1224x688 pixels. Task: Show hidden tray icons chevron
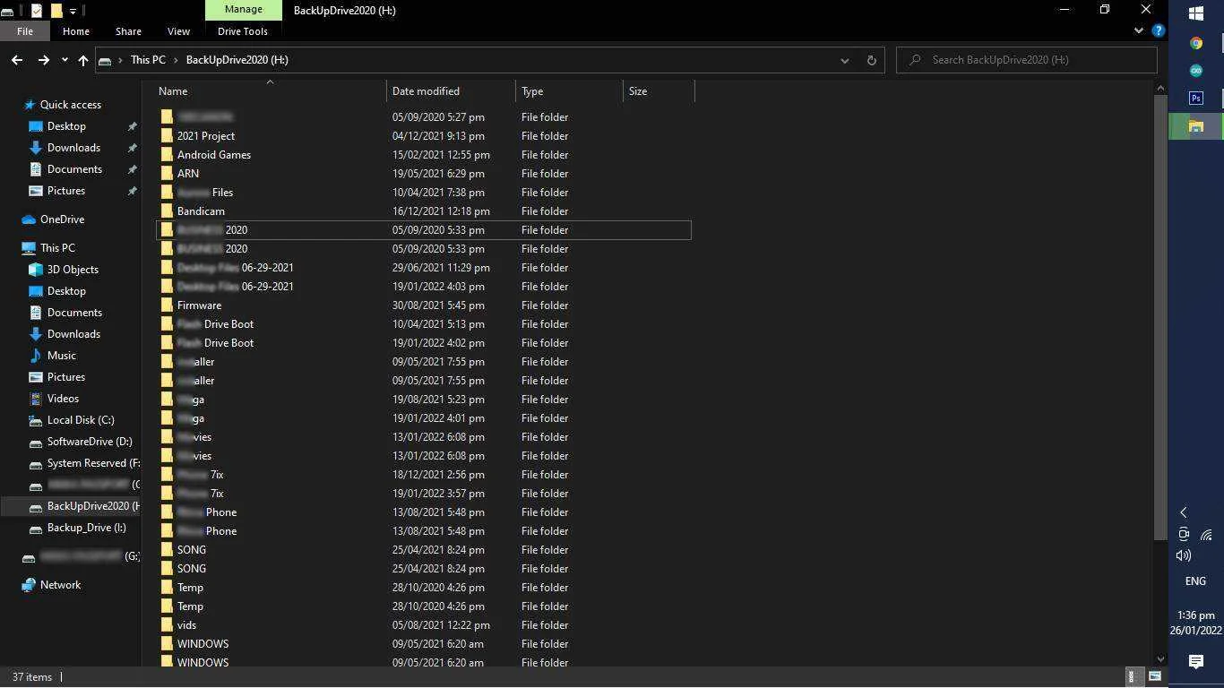1183,512
